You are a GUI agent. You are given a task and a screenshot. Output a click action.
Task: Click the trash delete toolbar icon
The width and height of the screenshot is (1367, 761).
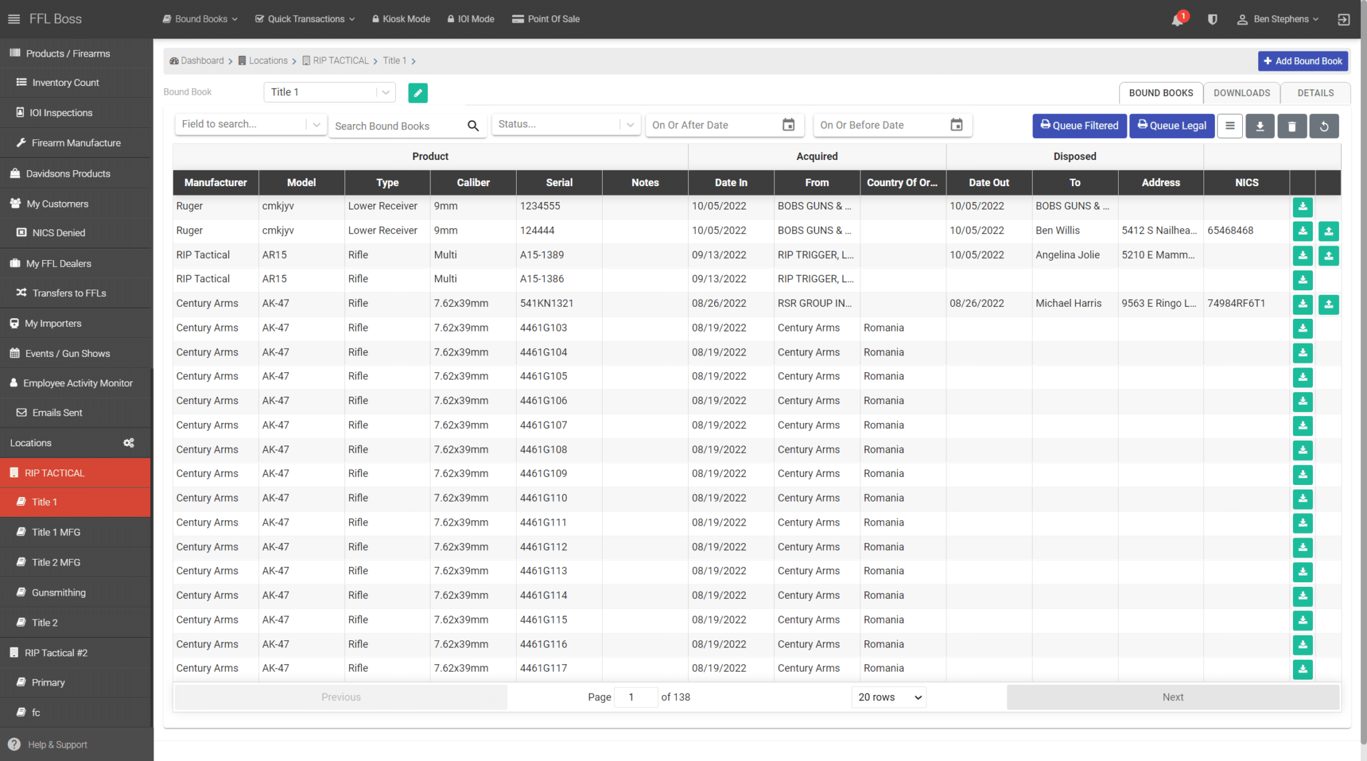coord(1292,126)
